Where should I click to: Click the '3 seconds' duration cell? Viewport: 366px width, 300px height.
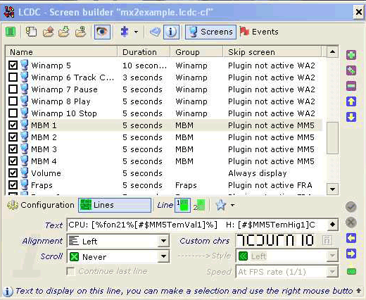pyautogui.click(x=142, y=77)
